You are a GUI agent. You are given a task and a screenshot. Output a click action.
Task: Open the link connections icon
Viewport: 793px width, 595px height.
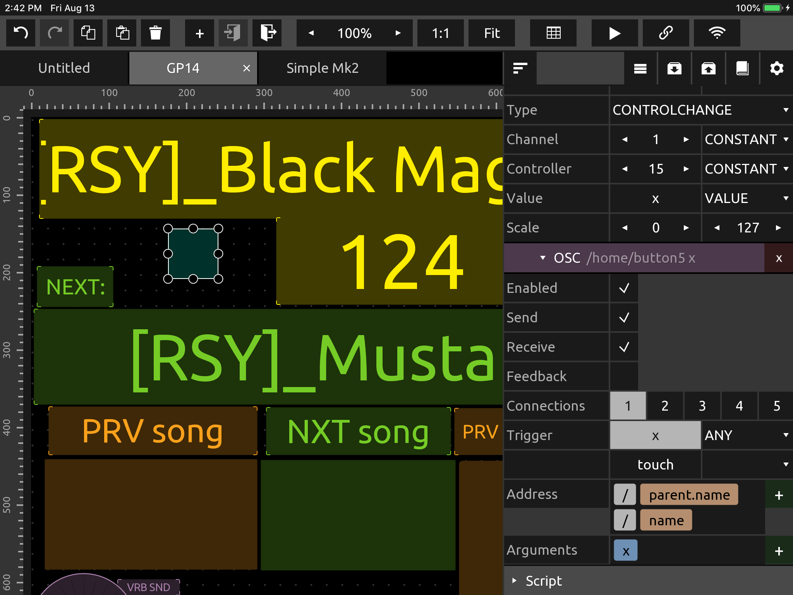coord(666,33)
